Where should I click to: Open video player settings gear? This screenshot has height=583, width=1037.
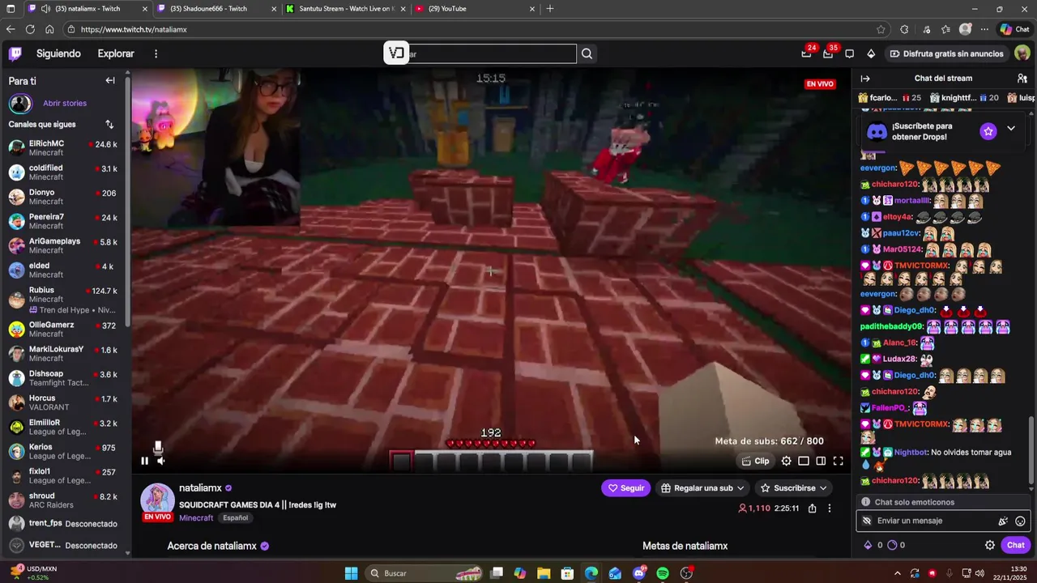coord(786,461)
